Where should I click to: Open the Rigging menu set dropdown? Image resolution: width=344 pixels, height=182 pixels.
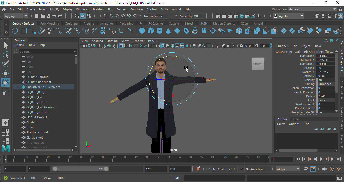pos(15,16)
